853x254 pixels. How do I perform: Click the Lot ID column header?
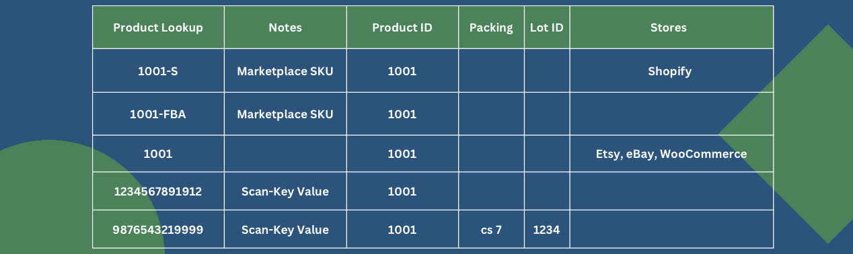547,28
